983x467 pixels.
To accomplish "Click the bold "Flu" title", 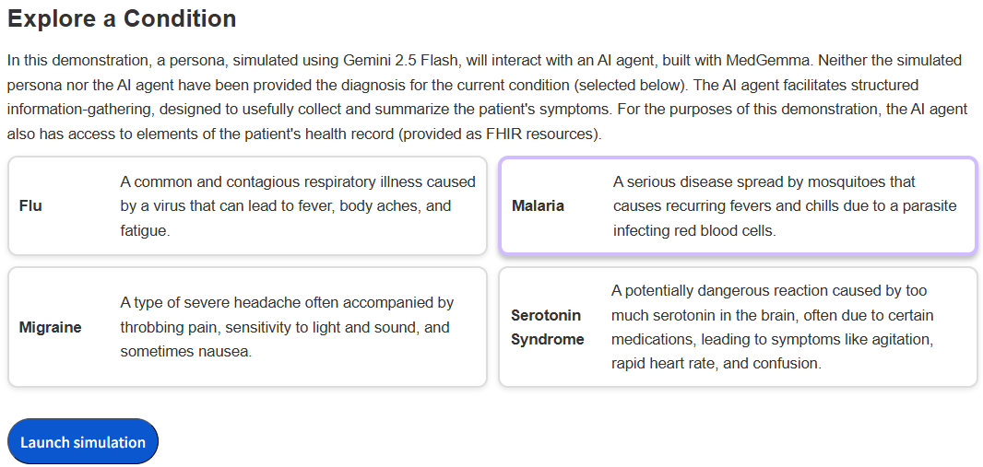I will point(30,206).
